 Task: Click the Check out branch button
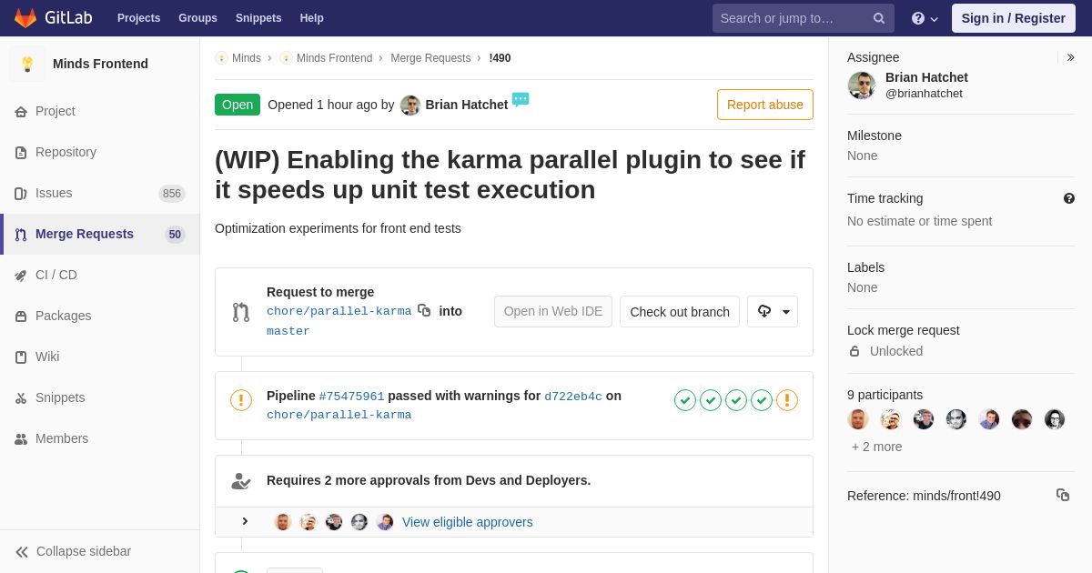[x=680, y=311]
